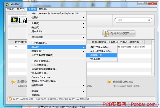Screen dimensions: 160x108
Task: Open the 文件(F) menu
Action: pyautogui.click(x=10, y=9)
